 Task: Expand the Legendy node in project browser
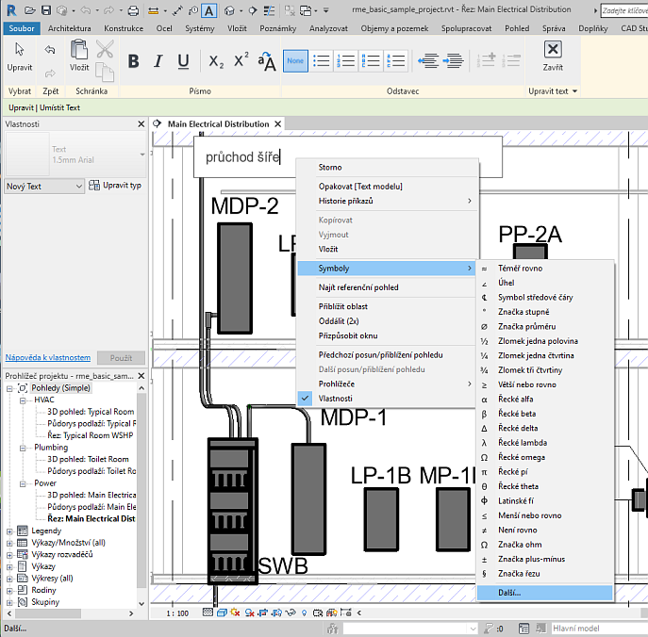coord(10,531)
